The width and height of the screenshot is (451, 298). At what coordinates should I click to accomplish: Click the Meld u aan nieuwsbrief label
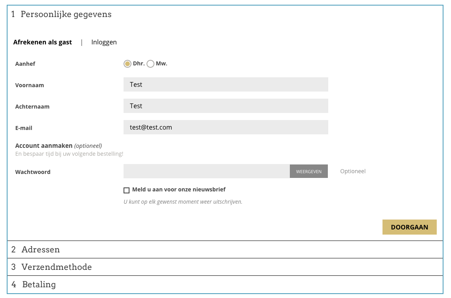point(179,189)
